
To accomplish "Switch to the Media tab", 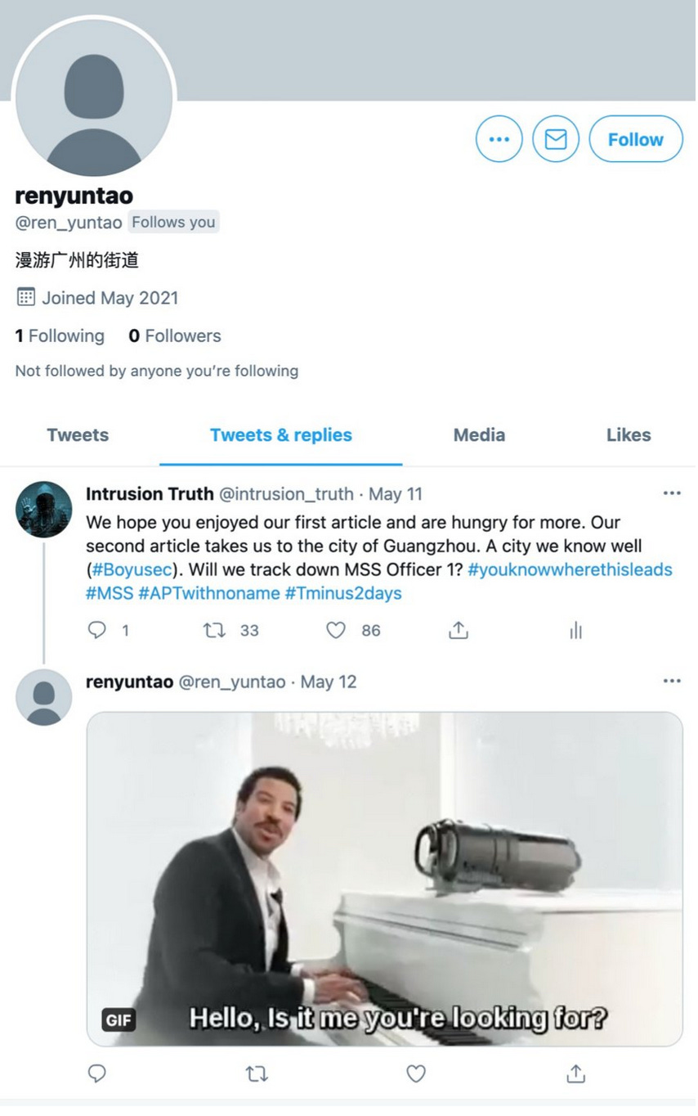I will point(479,435).
